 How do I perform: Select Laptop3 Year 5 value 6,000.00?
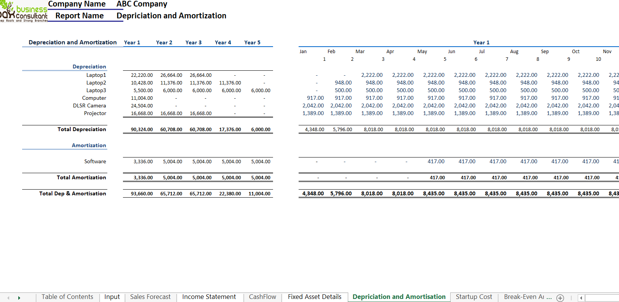pyautogui.click(x=261, y=91)
